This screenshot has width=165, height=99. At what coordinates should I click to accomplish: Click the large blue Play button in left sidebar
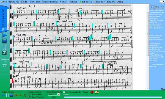5,35
